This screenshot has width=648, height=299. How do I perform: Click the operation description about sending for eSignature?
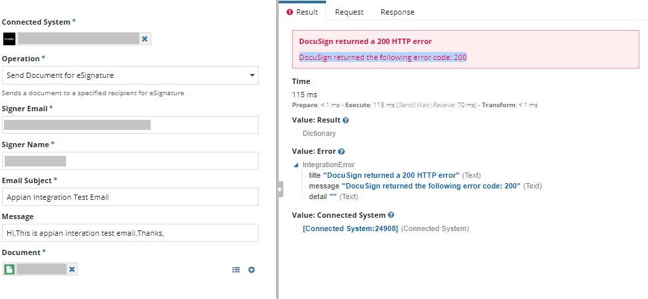[x=93, y=93]
